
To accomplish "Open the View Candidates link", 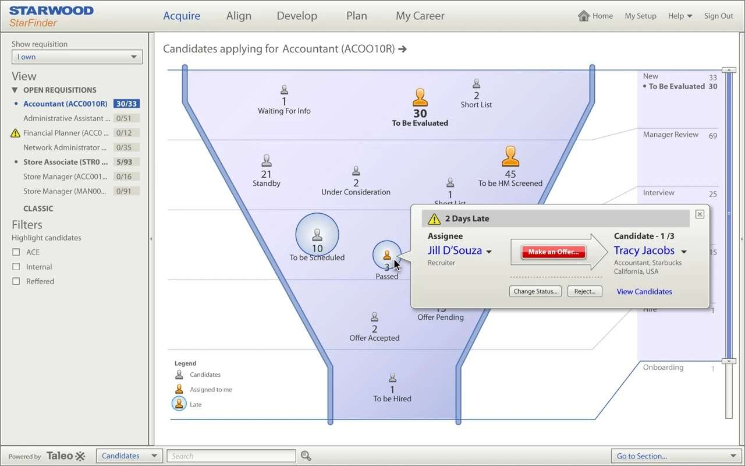I will point(644,292).
